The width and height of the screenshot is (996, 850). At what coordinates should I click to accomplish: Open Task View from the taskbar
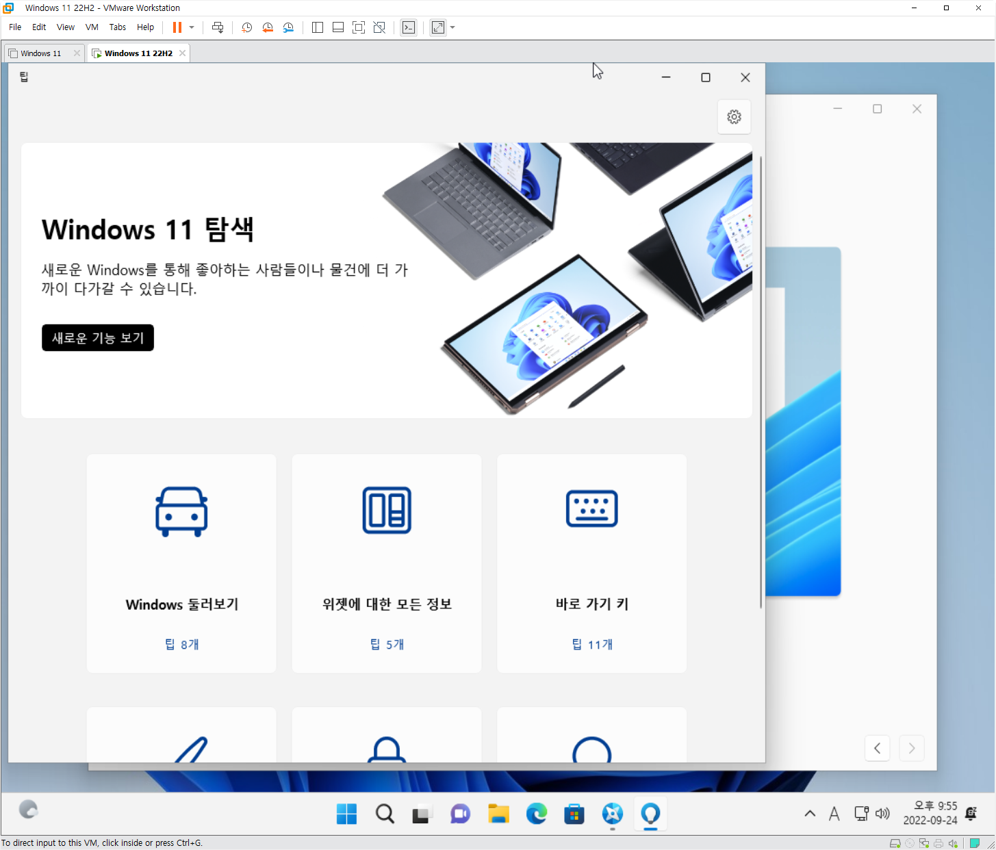pyautogui.click(x=422, y=814)
